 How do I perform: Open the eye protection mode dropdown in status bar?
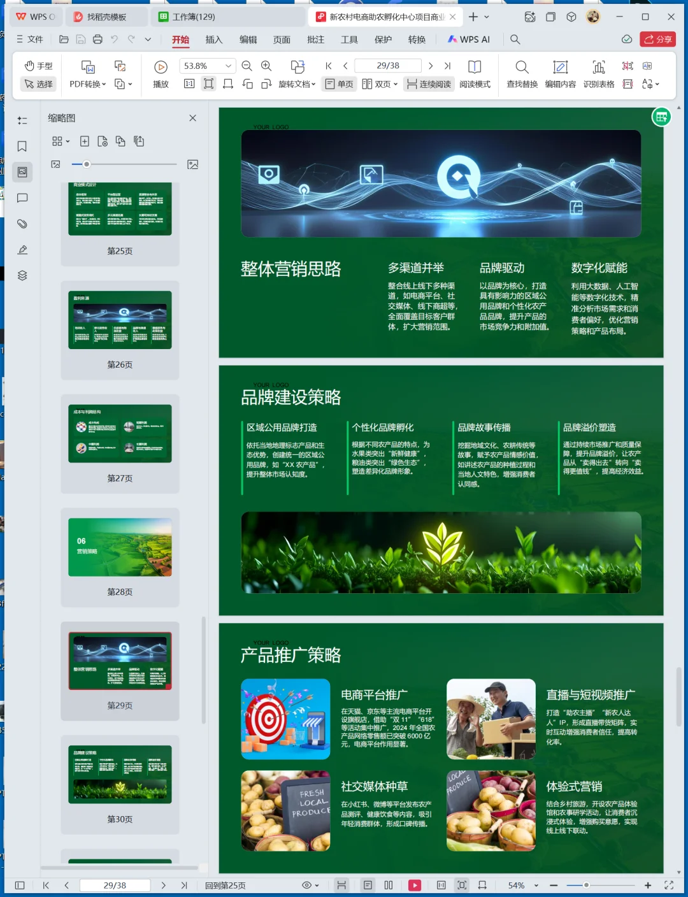[310, 886]
